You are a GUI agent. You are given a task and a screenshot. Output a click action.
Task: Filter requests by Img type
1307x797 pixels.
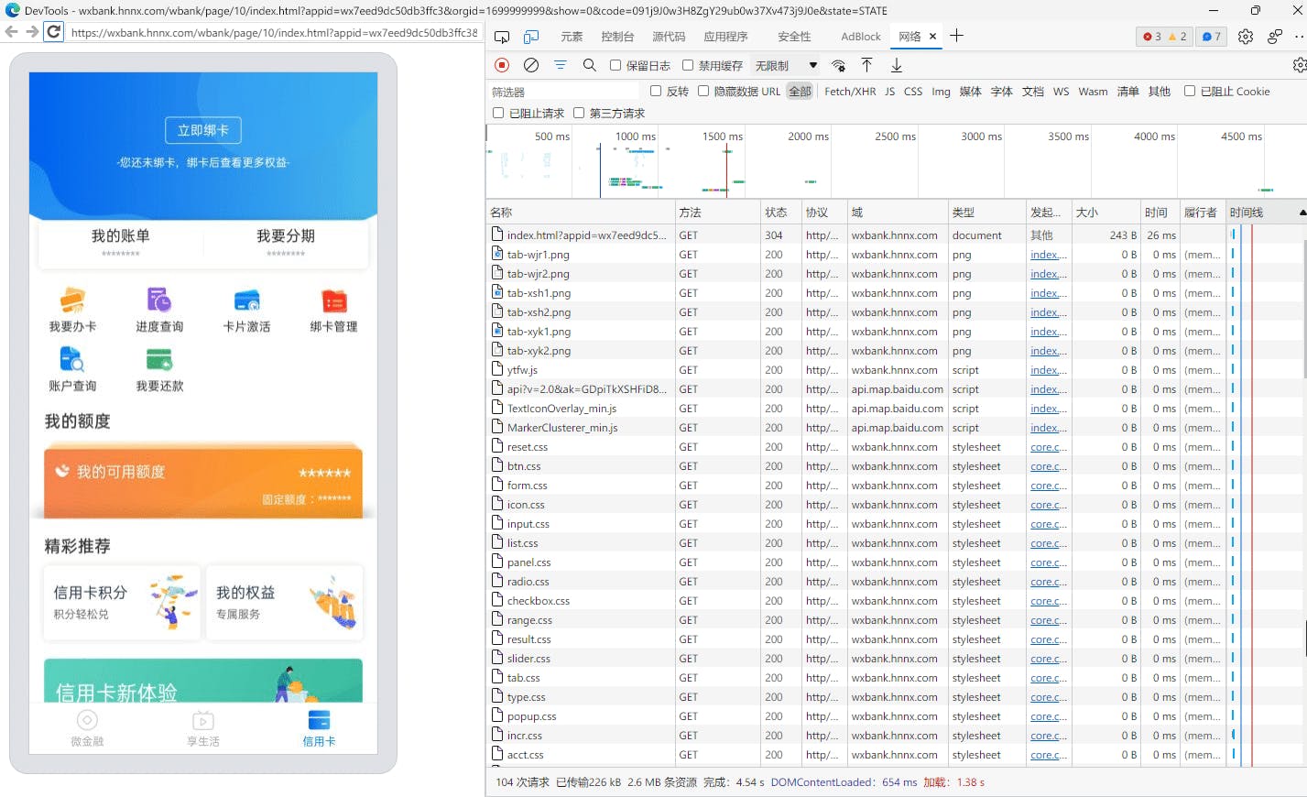click(941, 92)
